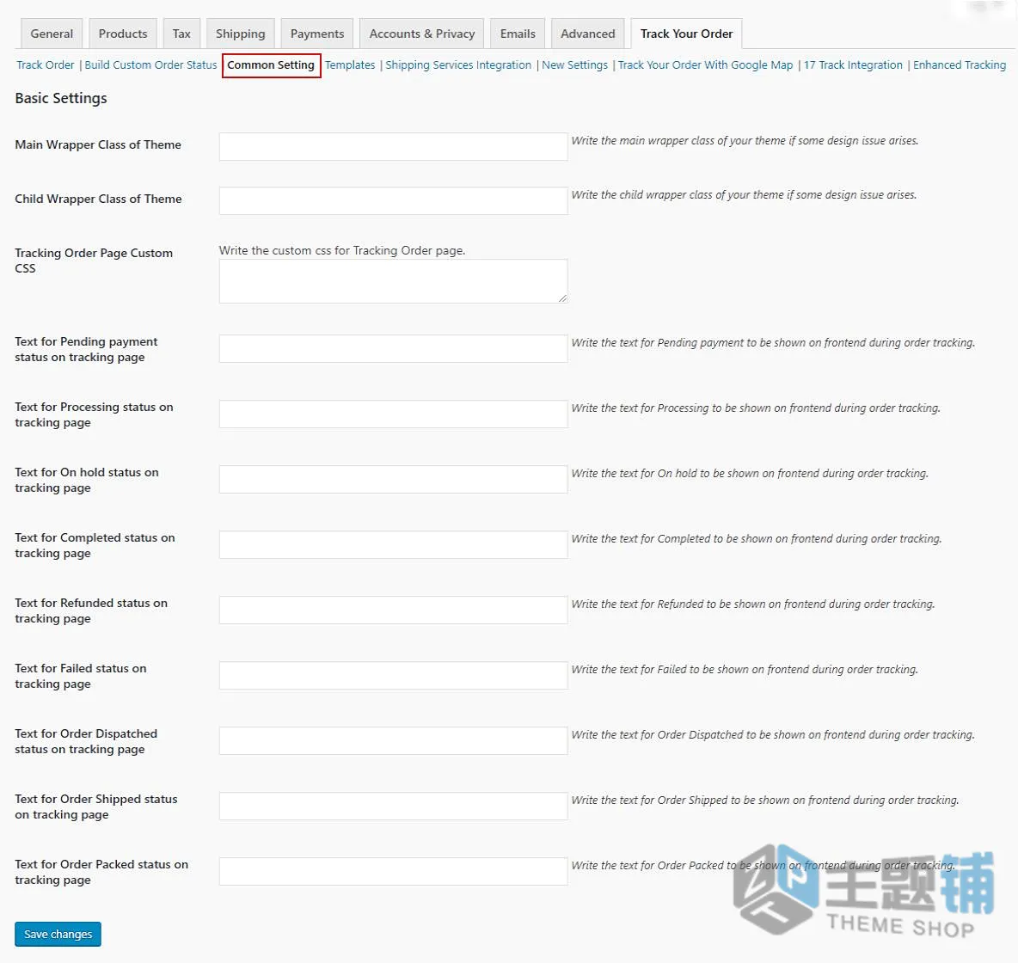This screenshot has width=1018, height=963.
Task: Open the Templates section link
Action: (350, 65)
